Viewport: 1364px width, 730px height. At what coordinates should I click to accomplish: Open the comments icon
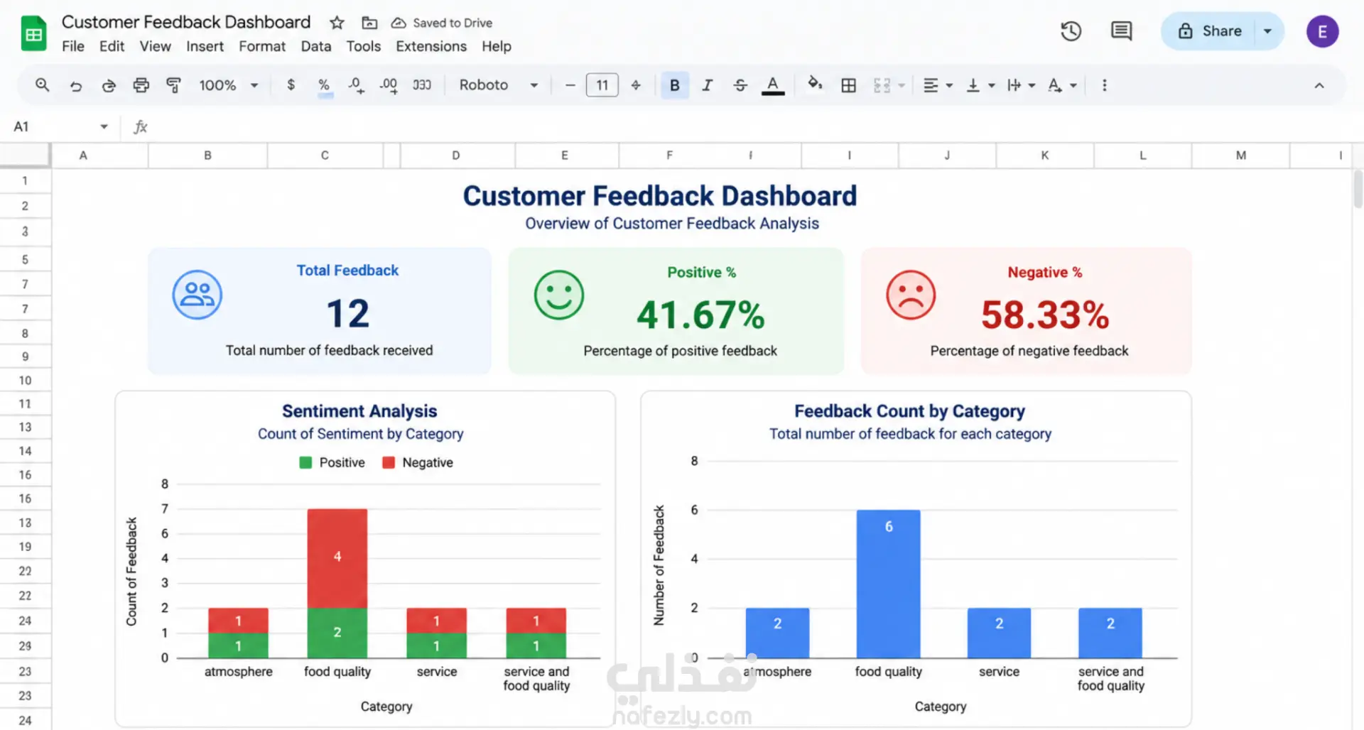click(x=1121, y=31)
